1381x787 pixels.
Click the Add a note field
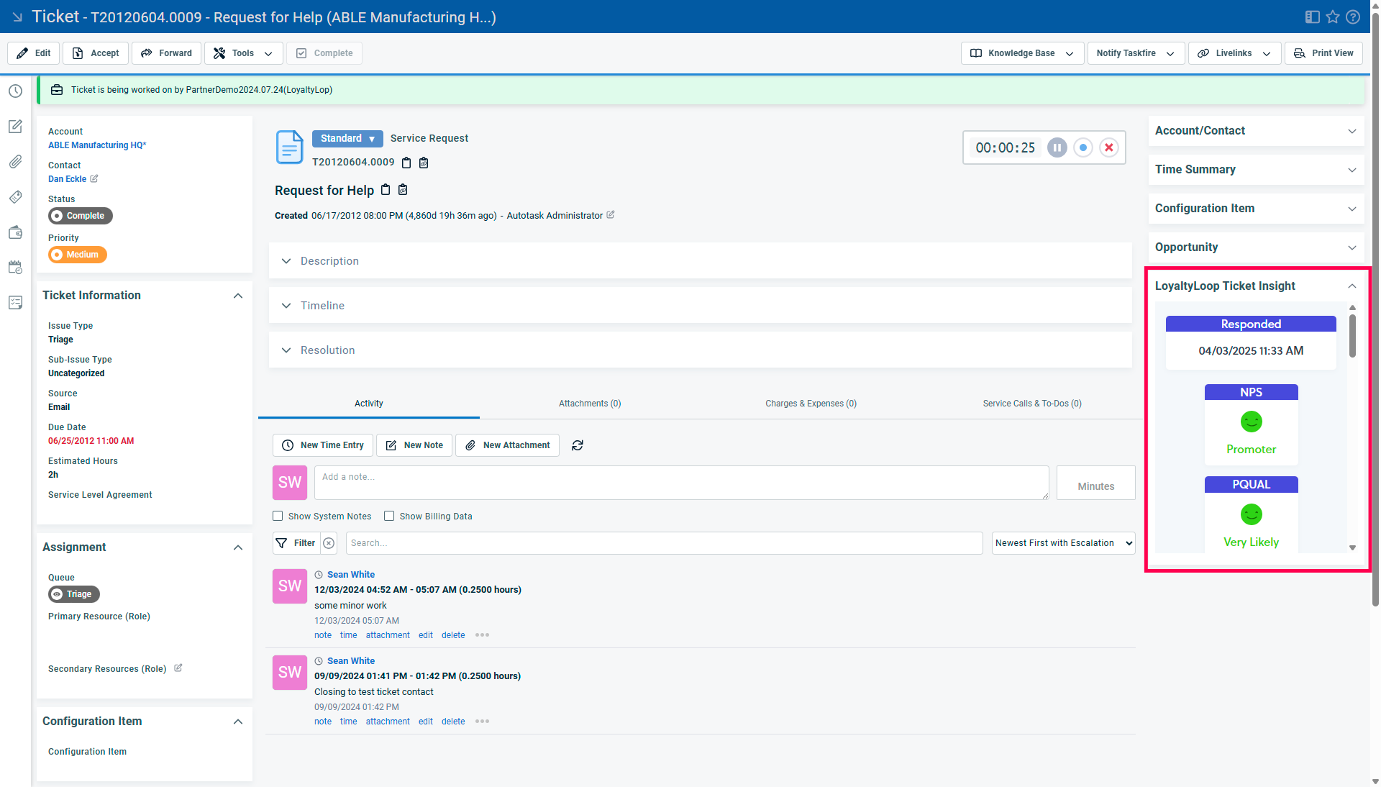(x=680, y=483)
